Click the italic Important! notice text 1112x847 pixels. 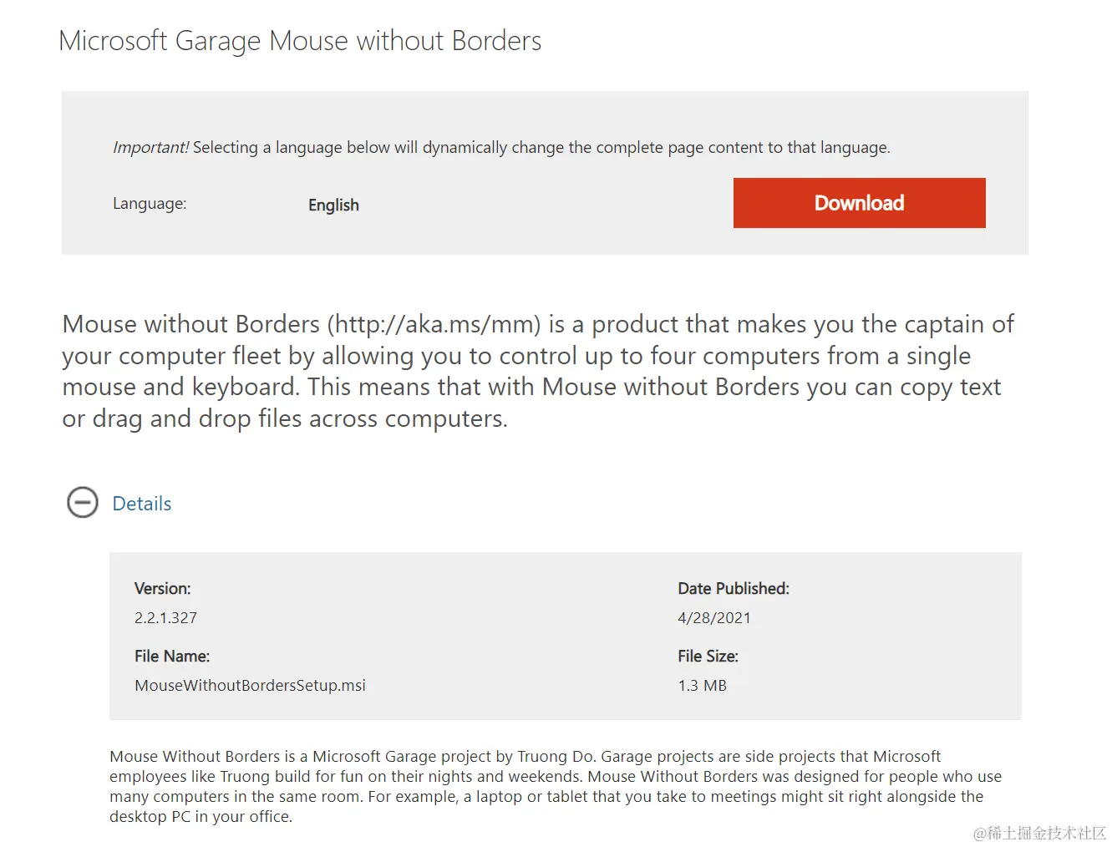[x=150, y=148]
